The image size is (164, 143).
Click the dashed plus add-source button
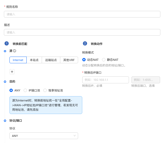coord(12,72)
